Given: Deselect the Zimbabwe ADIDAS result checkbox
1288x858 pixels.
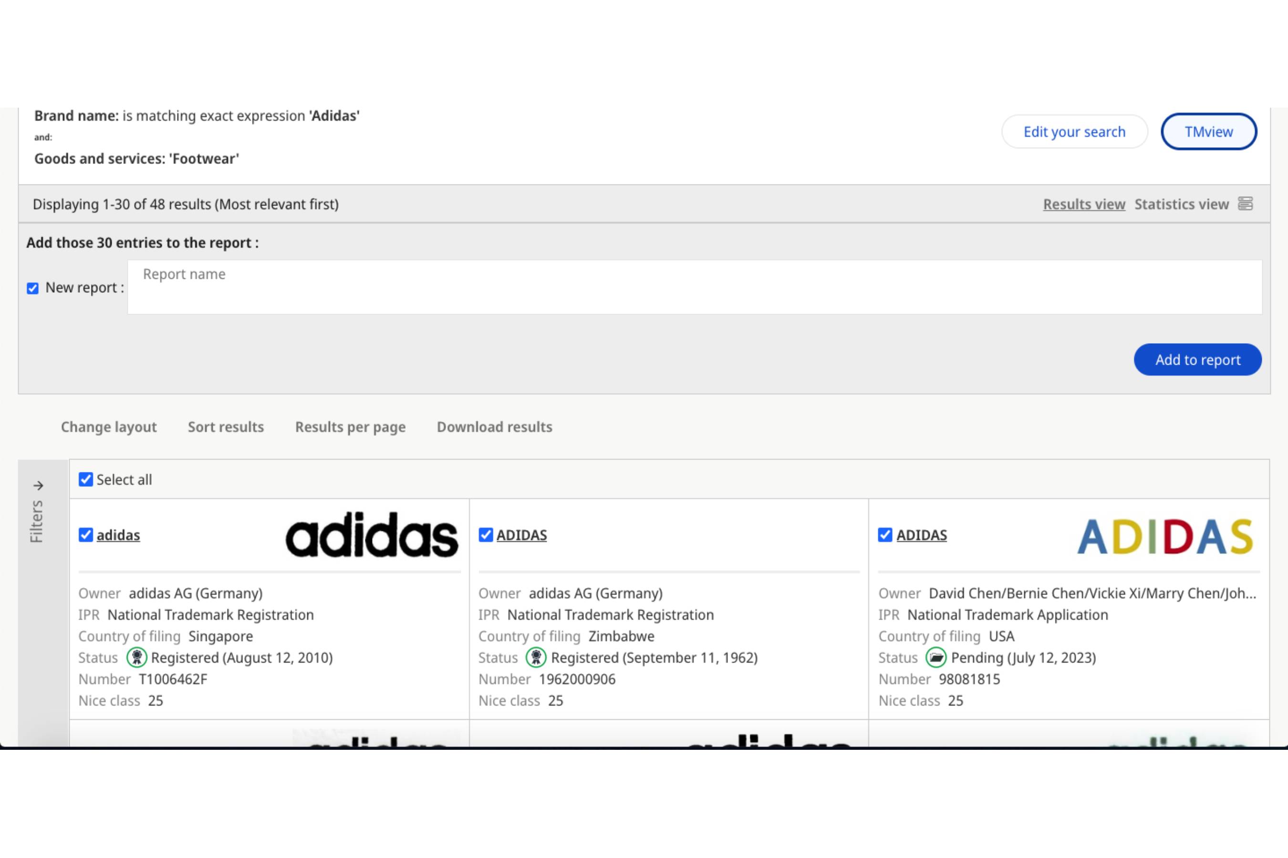Looking at the screenshot, I should 486,535.
